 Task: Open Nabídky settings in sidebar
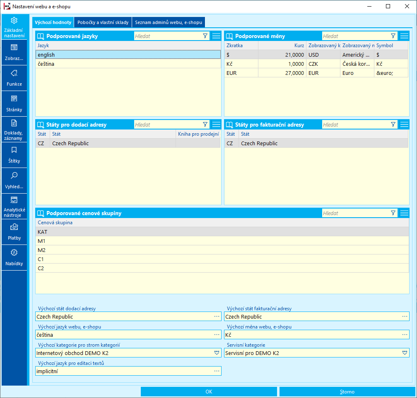point(14,258)
